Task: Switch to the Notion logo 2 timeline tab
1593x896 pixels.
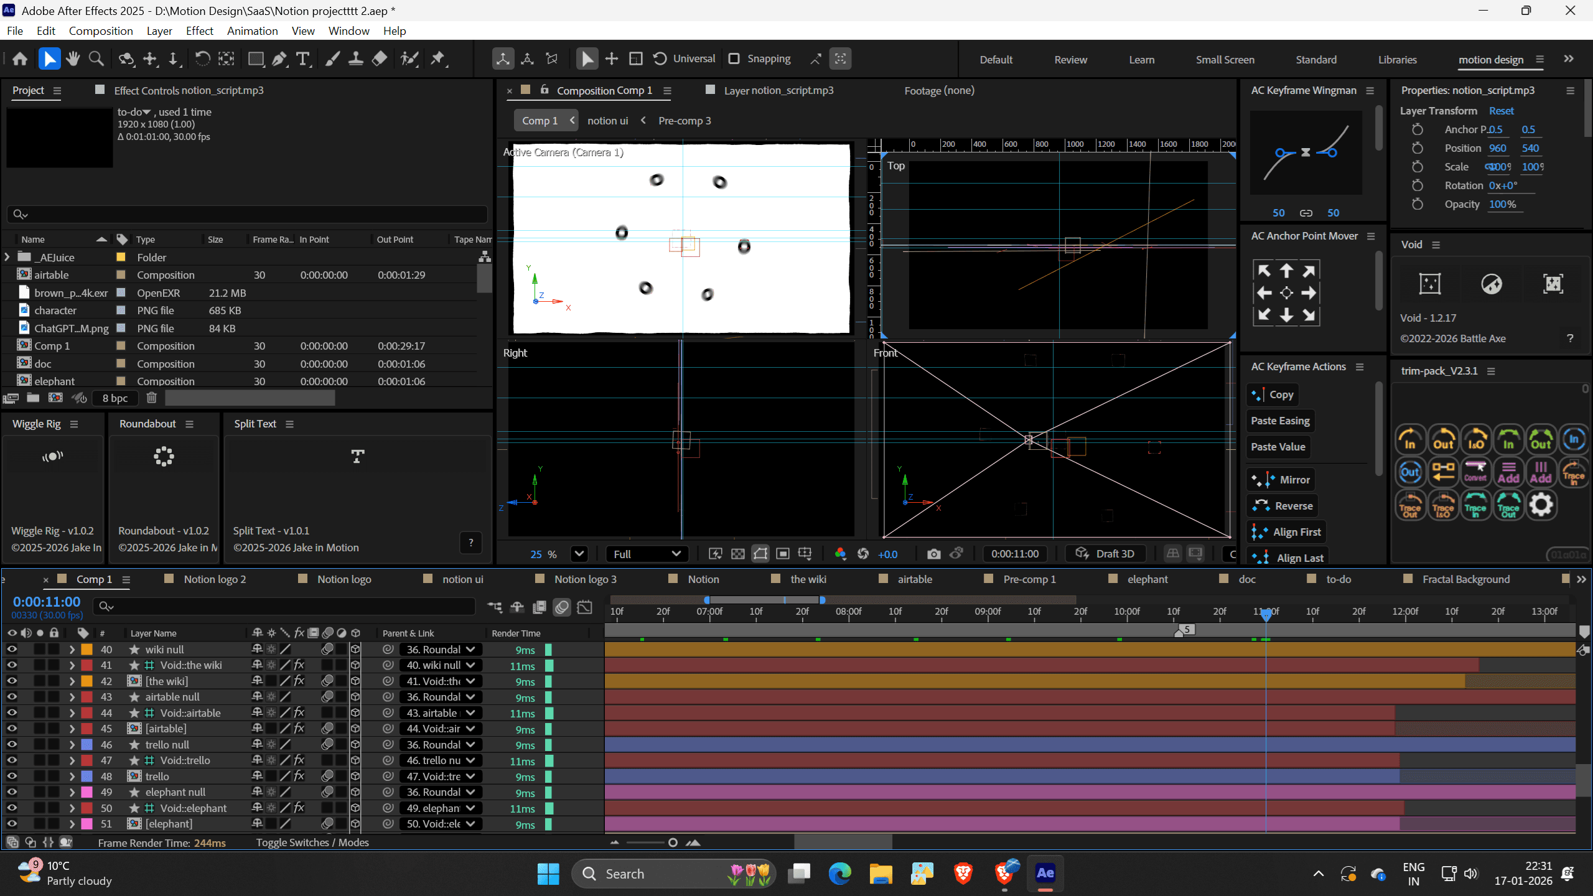Action: [215, 579]
